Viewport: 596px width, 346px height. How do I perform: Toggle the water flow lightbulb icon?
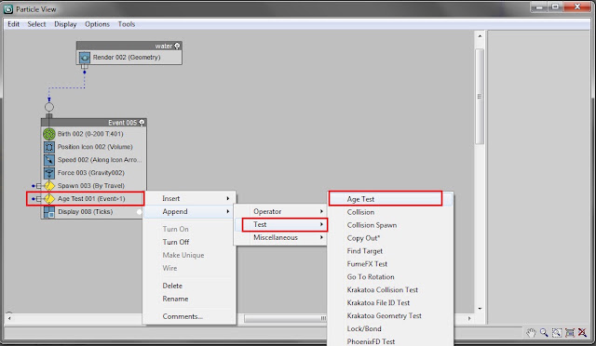[x=177, y=46]
